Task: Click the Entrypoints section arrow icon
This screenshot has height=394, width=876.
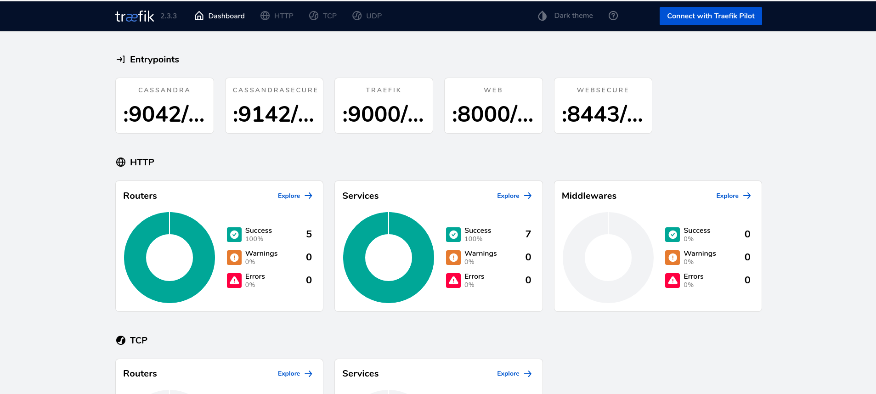Action: [121, 59]
